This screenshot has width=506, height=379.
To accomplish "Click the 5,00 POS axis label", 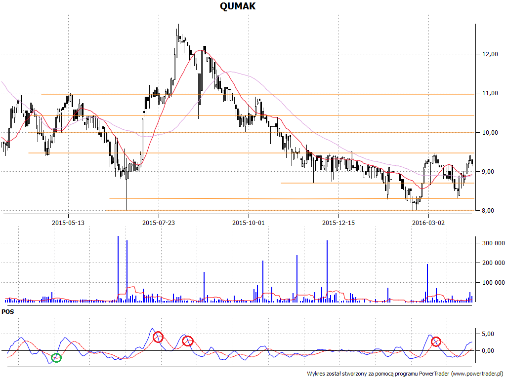I will (x=488, y=334).
